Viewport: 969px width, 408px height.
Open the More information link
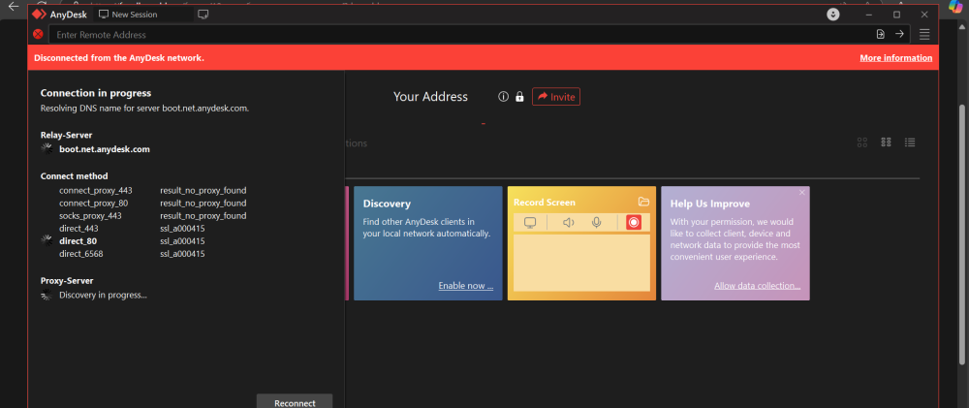click(896, 58)
